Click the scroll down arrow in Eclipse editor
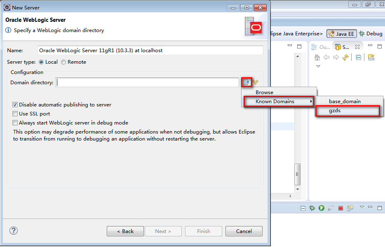385x247 pixels. 298,189
